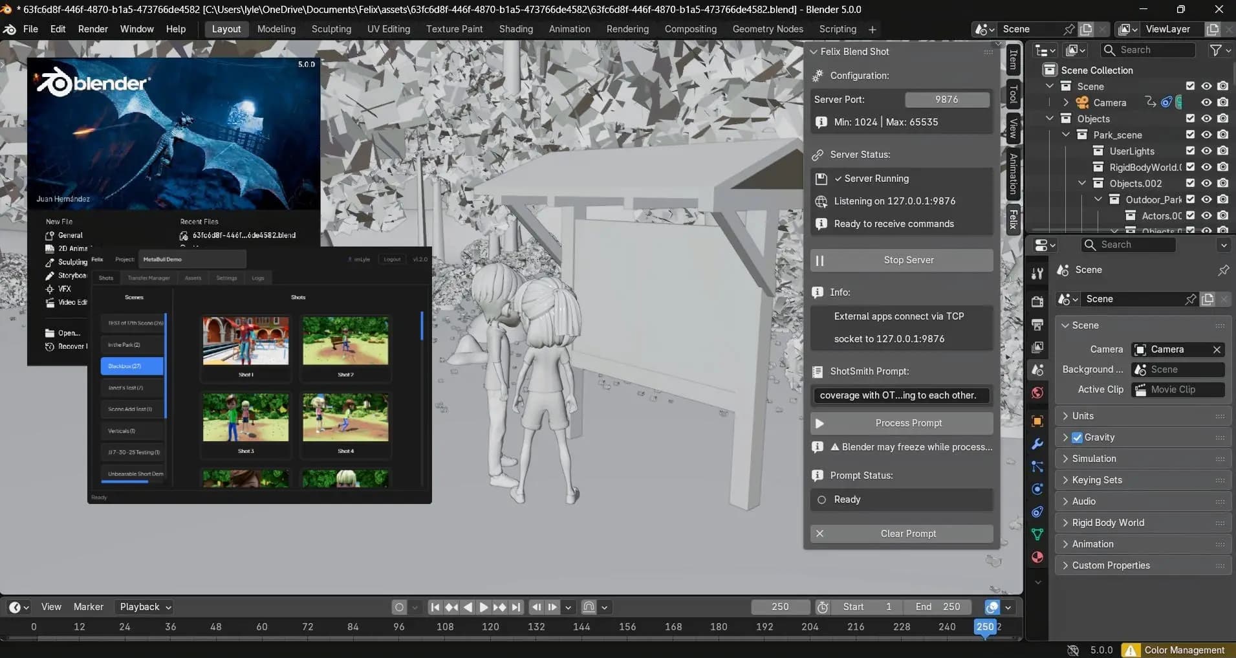Switch to the Shading workspace tab

click(515, 29)
